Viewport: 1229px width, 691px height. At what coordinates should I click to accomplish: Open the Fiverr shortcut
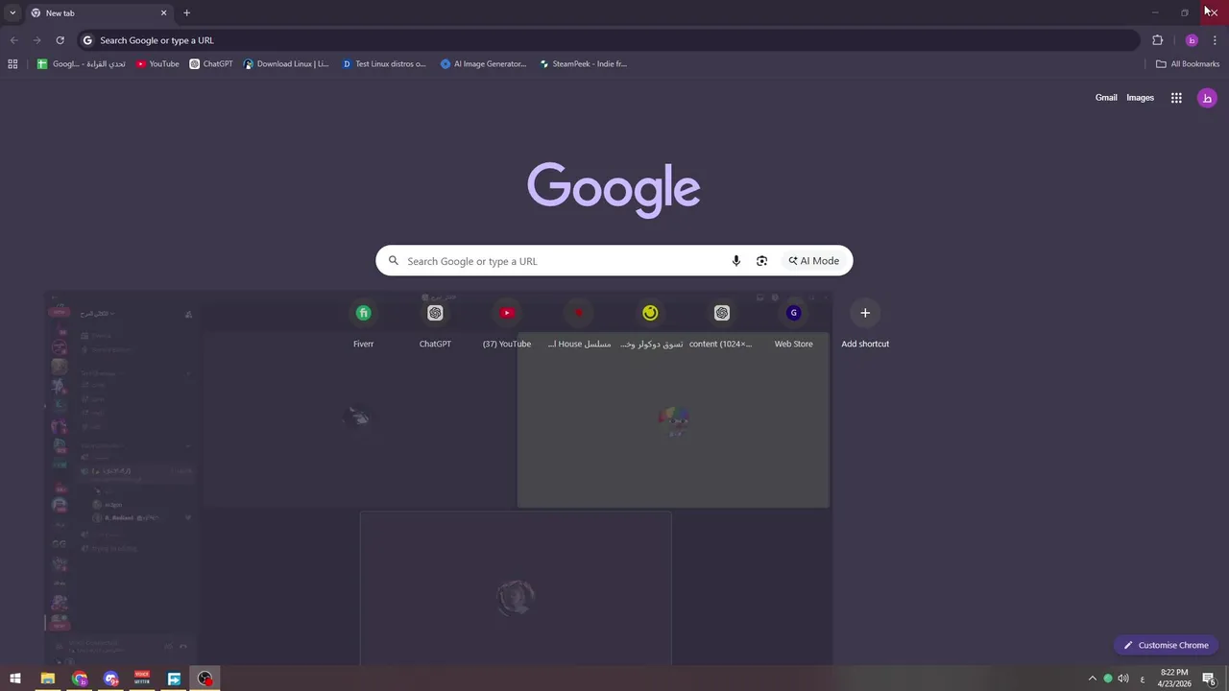point(363,324)
